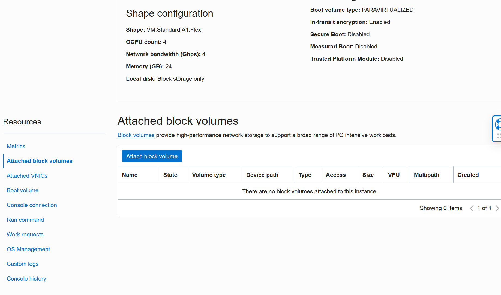This screenshot has height=295, width=501.
Task: Switch to Attached VNICs section
Action: 27,176
